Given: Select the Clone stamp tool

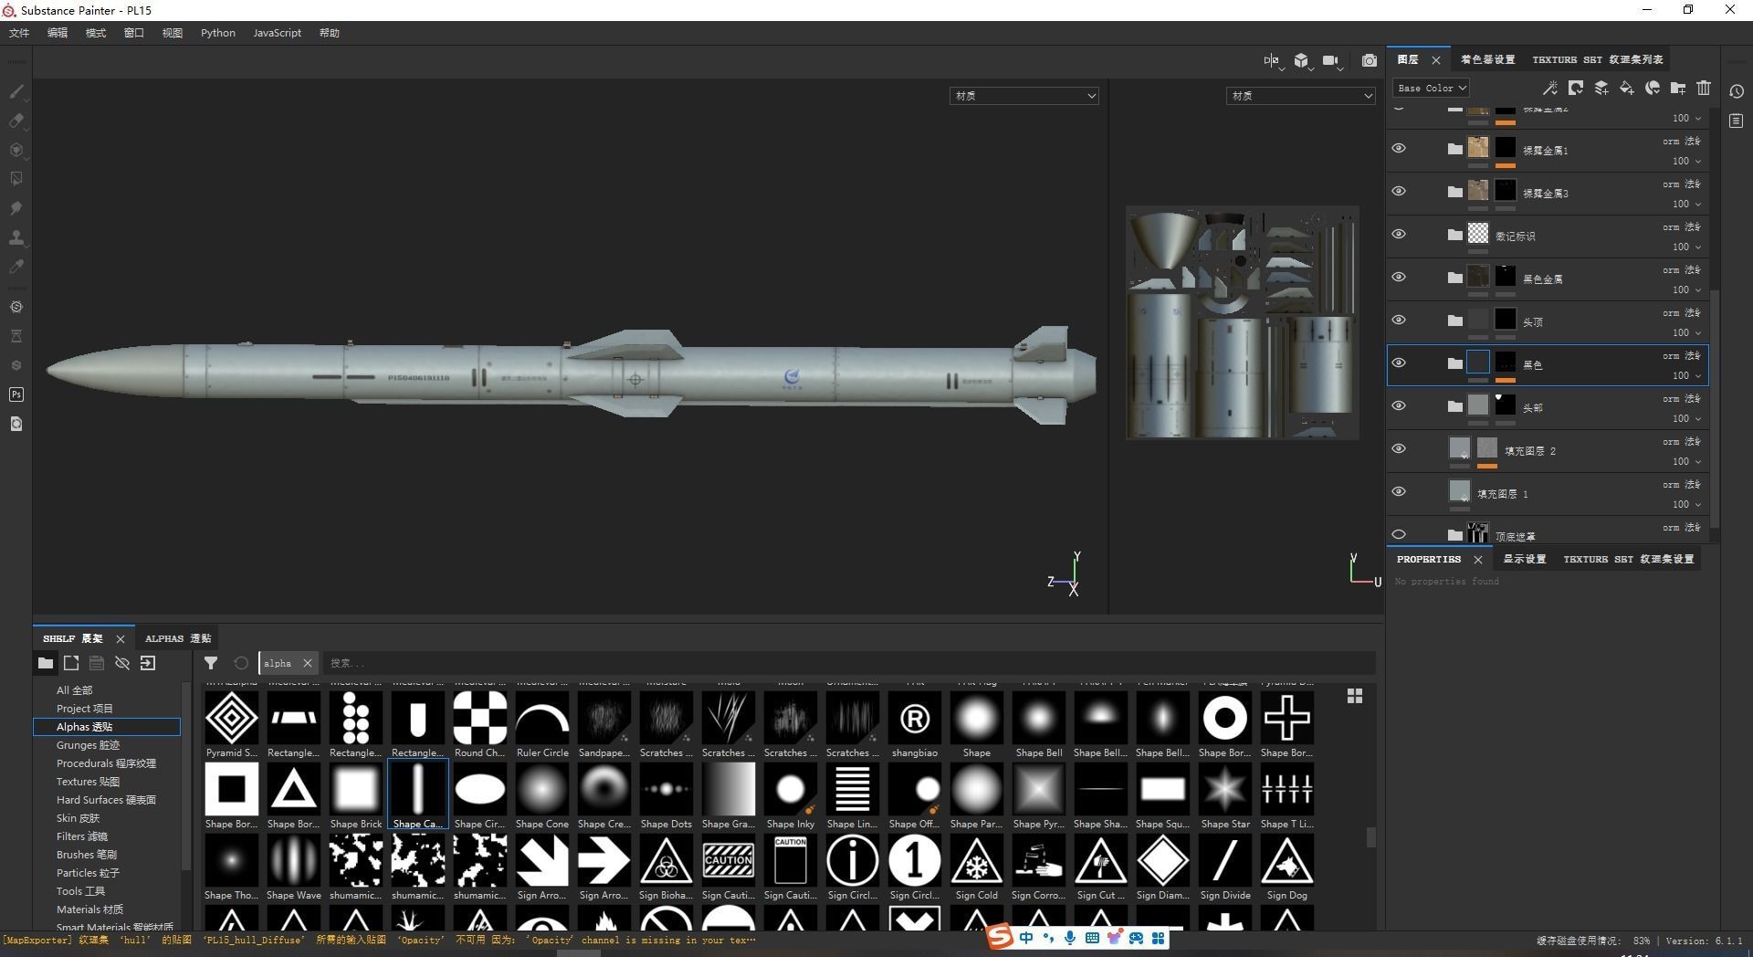Looking at the screenshot, I should 16,237.
